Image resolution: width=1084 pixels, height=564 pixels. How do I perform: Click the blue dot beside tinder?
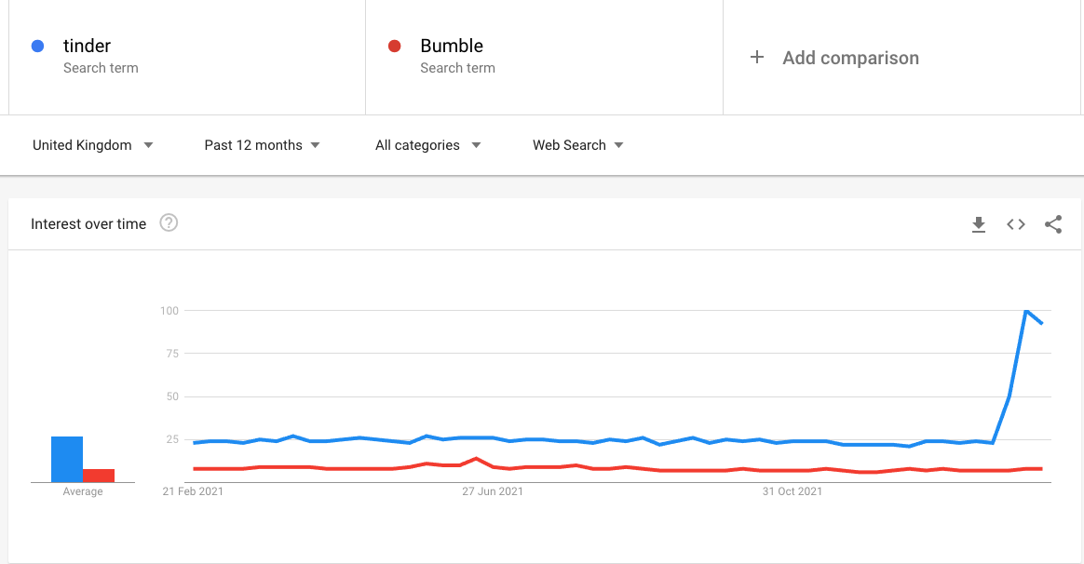click(36, 45)
